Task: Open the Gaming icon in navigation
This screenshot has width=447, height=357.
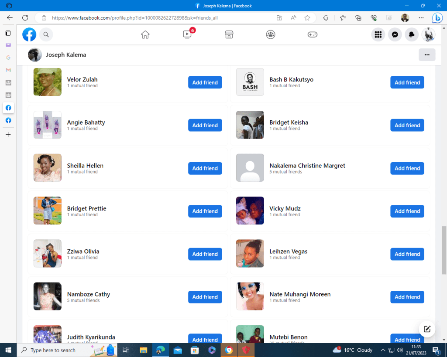Action: [313, 35]
